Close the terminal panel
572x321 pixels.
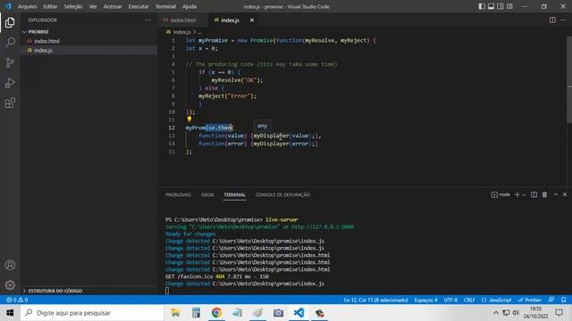click(x=565, y=194)
